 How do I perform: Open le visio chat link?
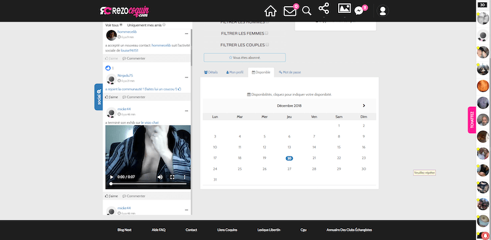click(x=150, y=123)
